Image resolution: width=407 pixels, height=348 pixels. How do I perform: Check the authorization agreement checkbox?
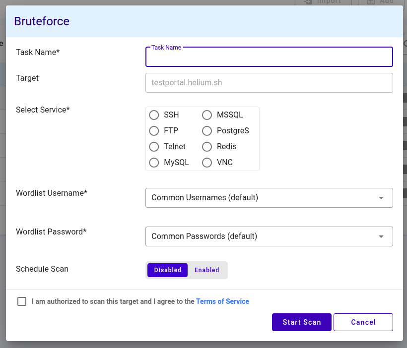tap(22, 301)
